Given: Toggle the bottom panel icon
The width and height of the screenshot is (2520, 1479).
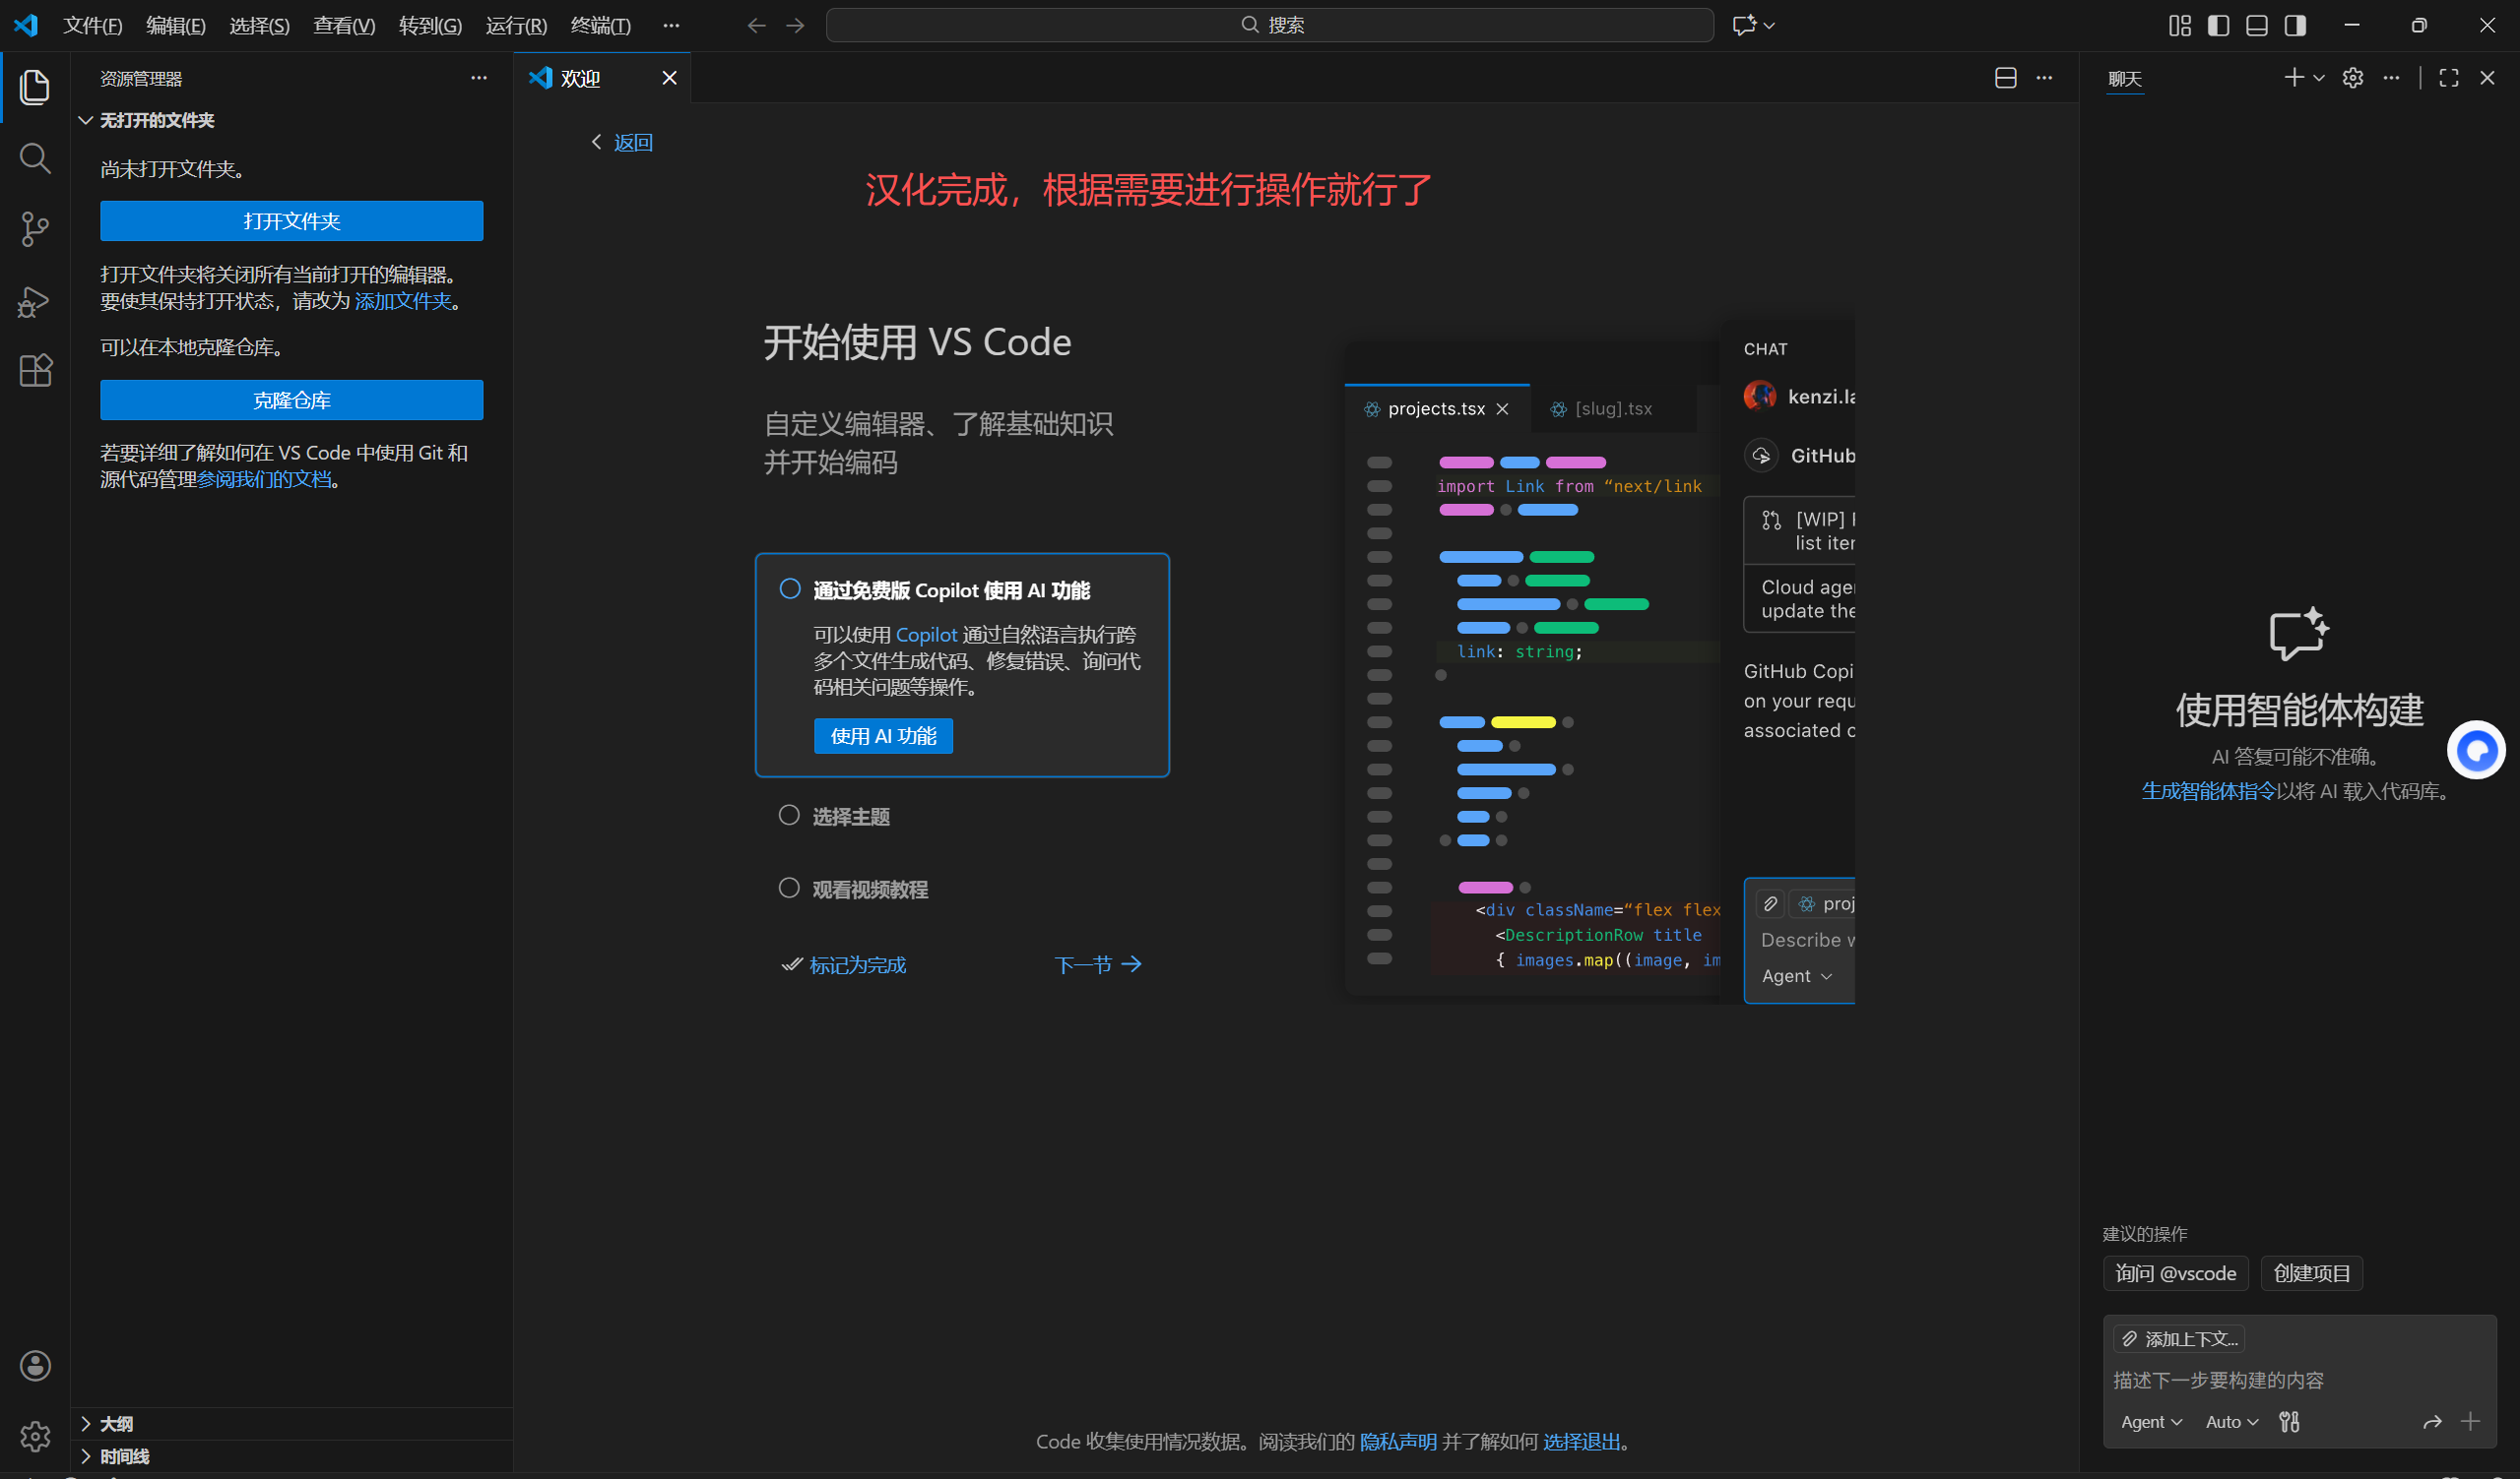Looking at the screenshot, I should click(2257, 25).
